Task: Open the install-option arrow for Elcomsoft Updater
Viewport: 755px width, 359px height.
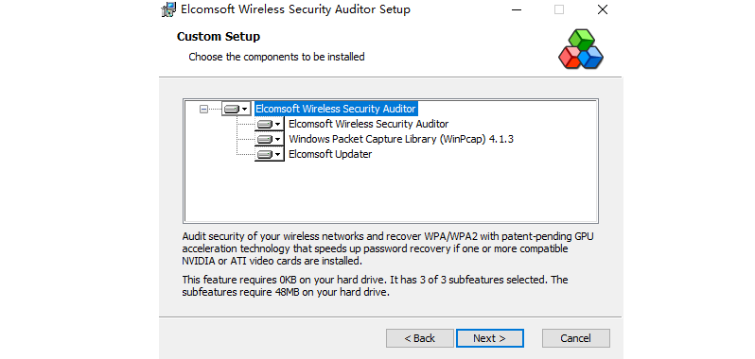Action: point(277,155)
